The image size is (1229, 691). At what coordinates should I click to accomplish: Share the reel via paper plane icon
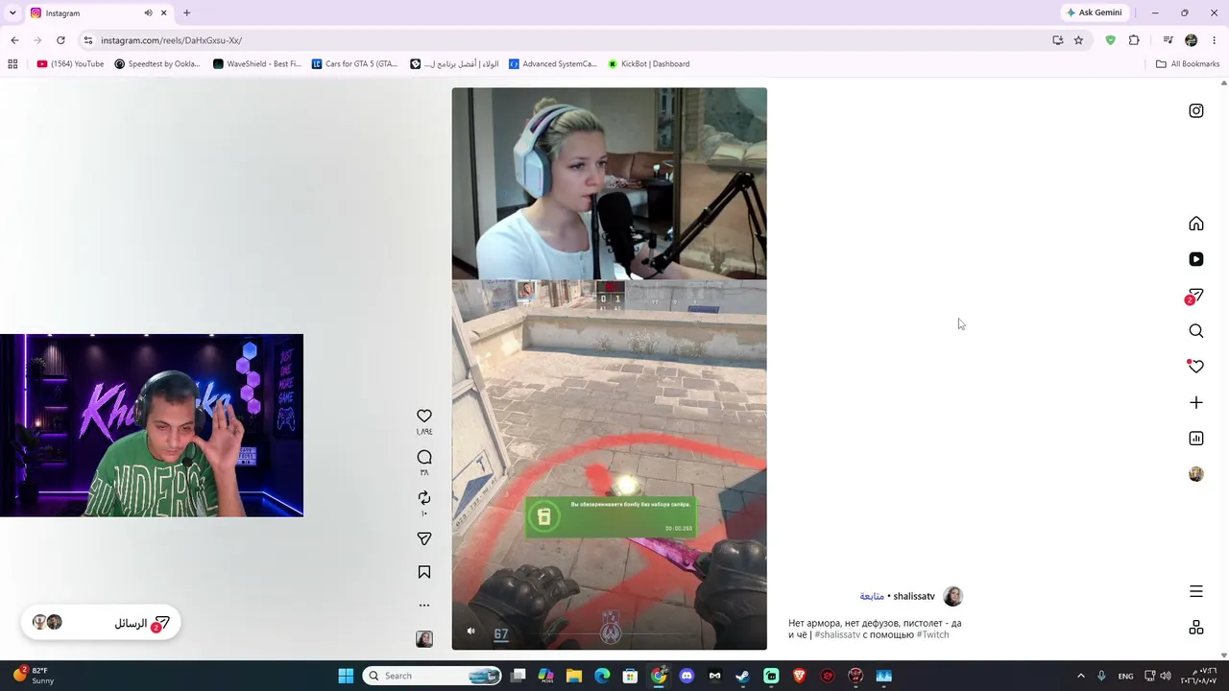click(x=424, y=538)
